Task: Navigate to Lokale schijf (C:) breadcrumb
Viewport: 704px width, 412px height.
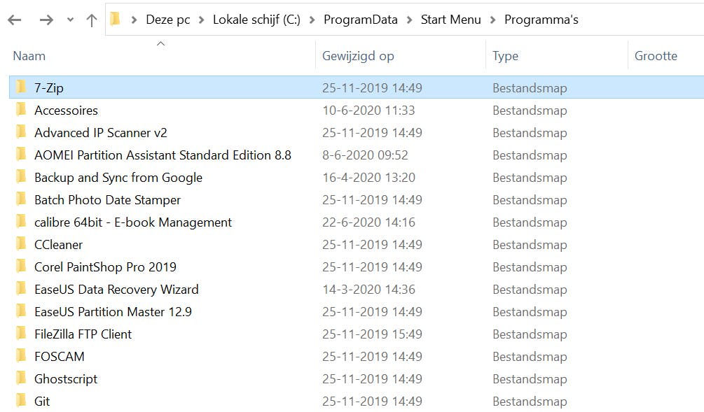Action: pyautogui.click(x=256, y=20)
